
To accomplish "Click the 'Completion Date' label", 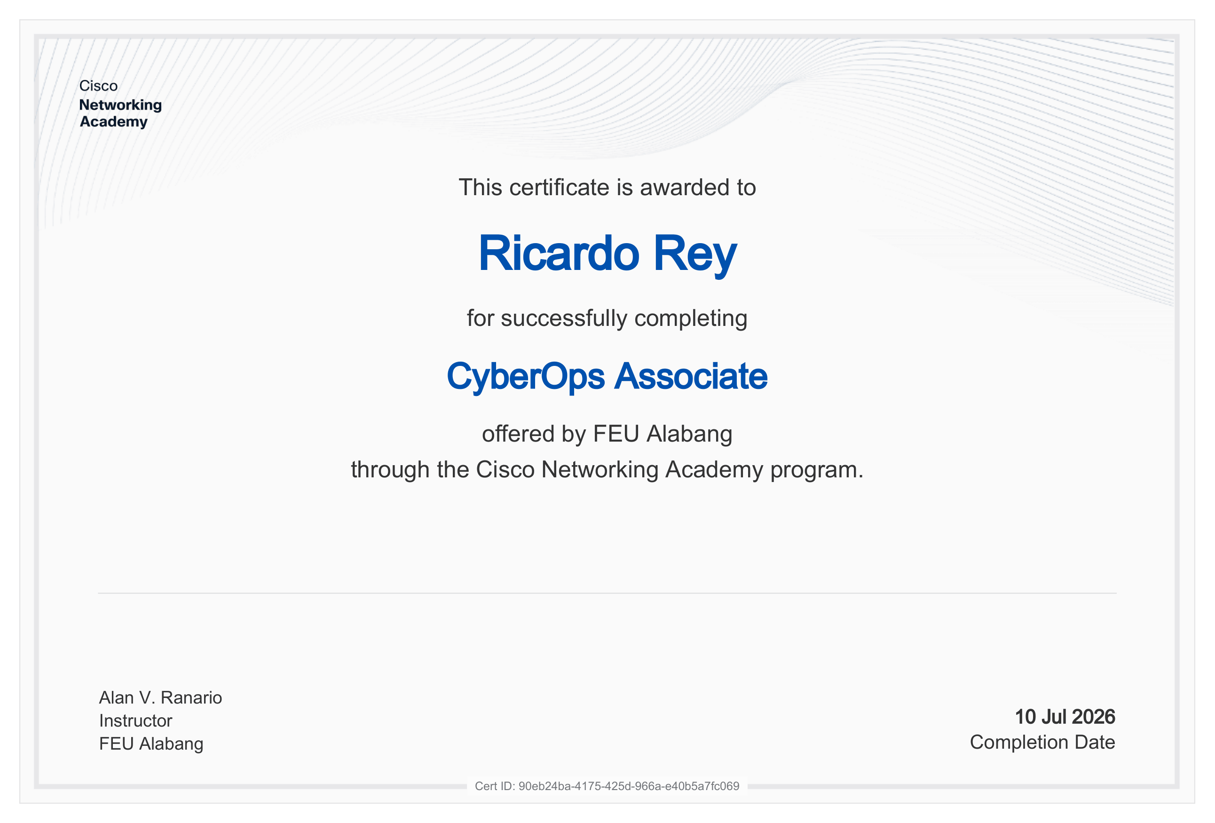I will click(x=1042, y=743).
